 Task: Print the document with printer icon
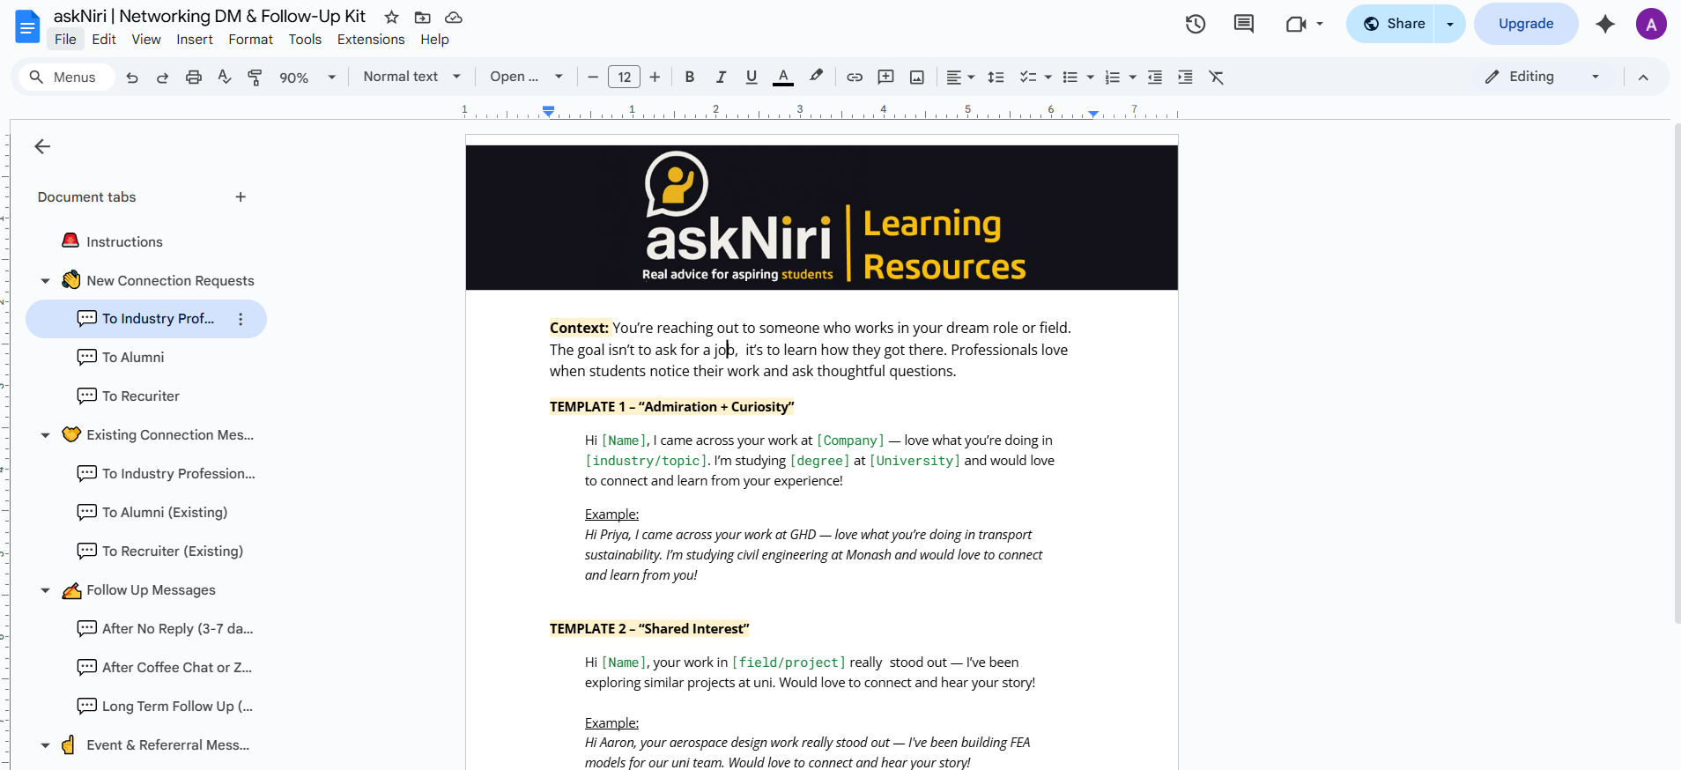(194, 78)
